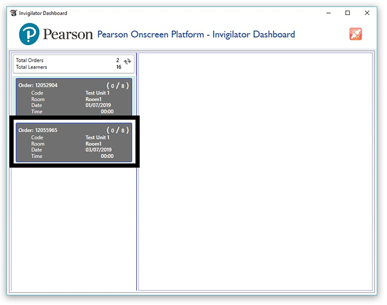Viewport: 387px width, 305px height.
Task: Maximize the Invigilator Dashboard window
Action: pos(347,13)
